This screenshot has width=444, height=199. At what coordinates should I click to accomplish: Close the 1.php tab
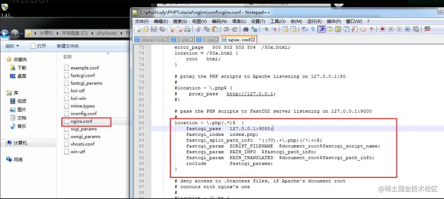click(x=191, y=40)
